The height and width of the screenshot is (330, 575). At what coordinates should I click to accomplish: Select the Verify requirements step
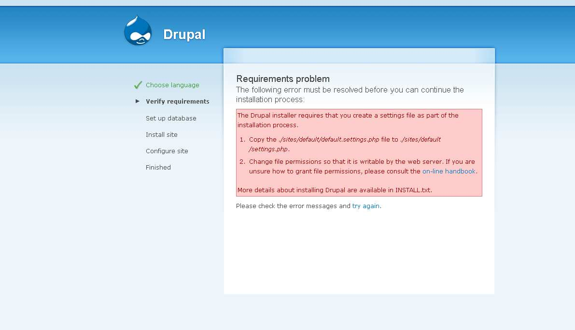click(x=178, y=101)
